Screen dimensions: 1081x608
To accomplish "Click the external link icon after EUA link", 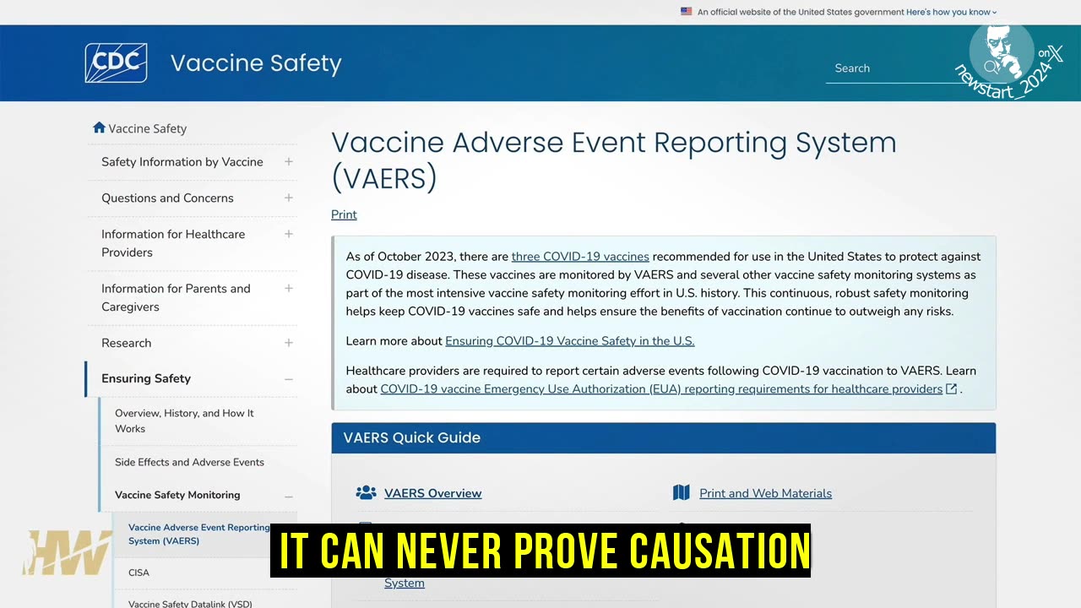I will 952,388.
